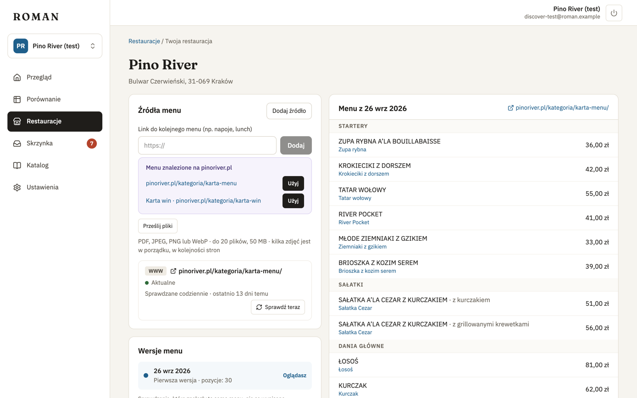
Task: Click Użyj for the karta-menu link
Action: pyautogui.click(x=293, y=183)
